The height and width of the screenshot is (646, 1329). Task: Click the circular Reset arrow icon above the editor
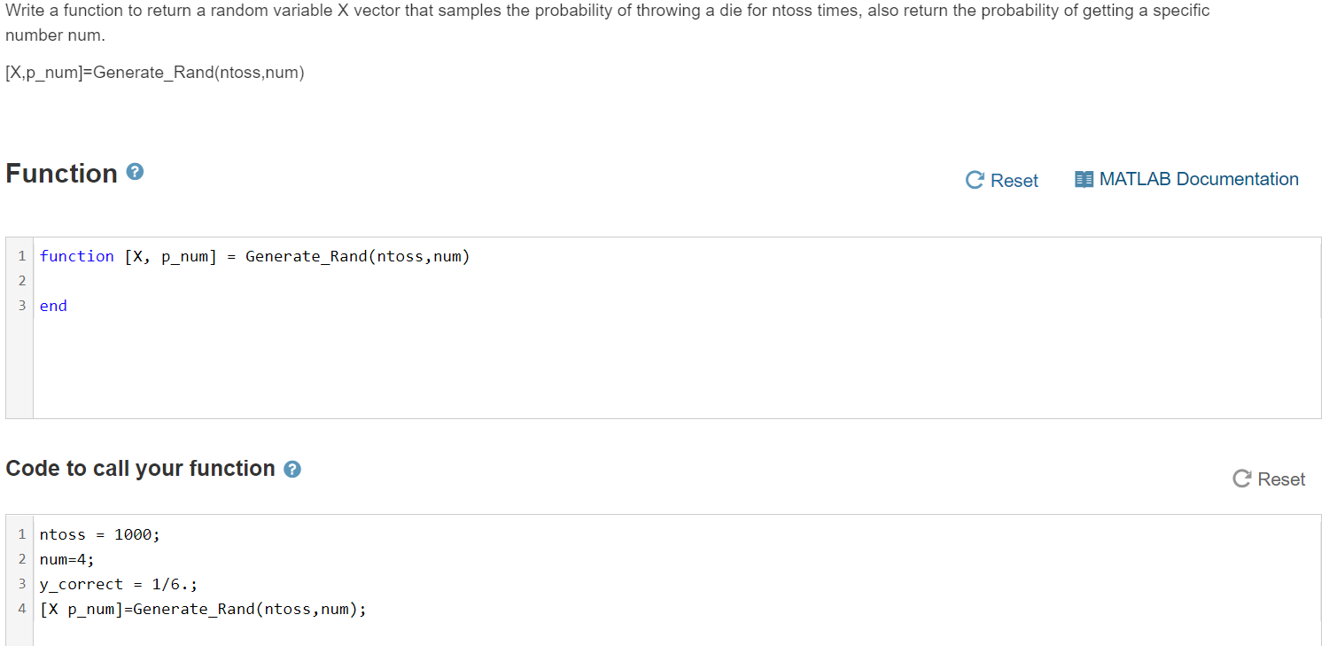coord(975,179)
